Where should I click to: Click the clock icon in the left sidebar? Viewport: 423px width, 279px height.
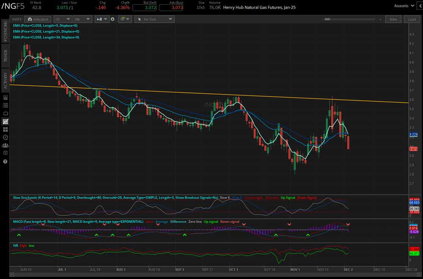pos(5,137)
